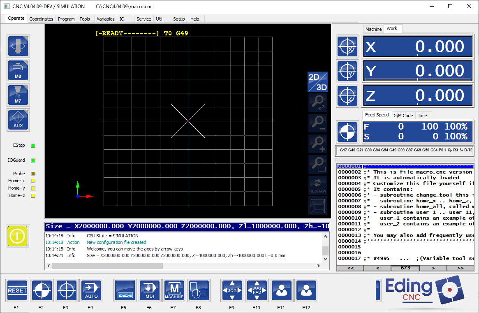
Task: Click log scroll up arrow
Action: pos(326,236)
